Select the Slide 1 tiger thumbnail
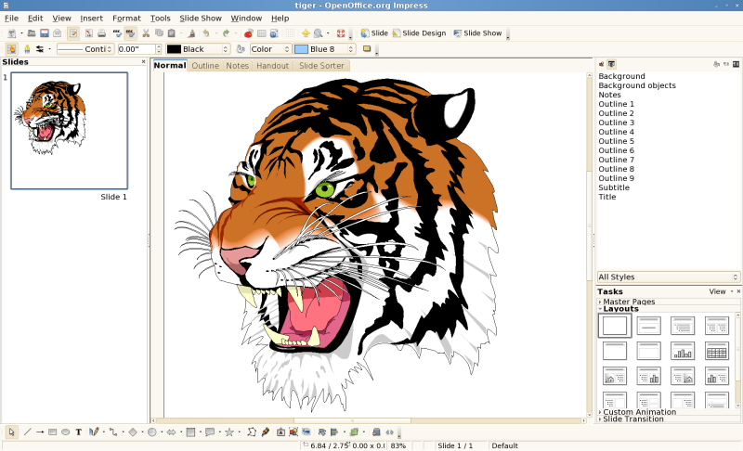The height and width of the screenshot is (451, 743). tap(69, 131)
